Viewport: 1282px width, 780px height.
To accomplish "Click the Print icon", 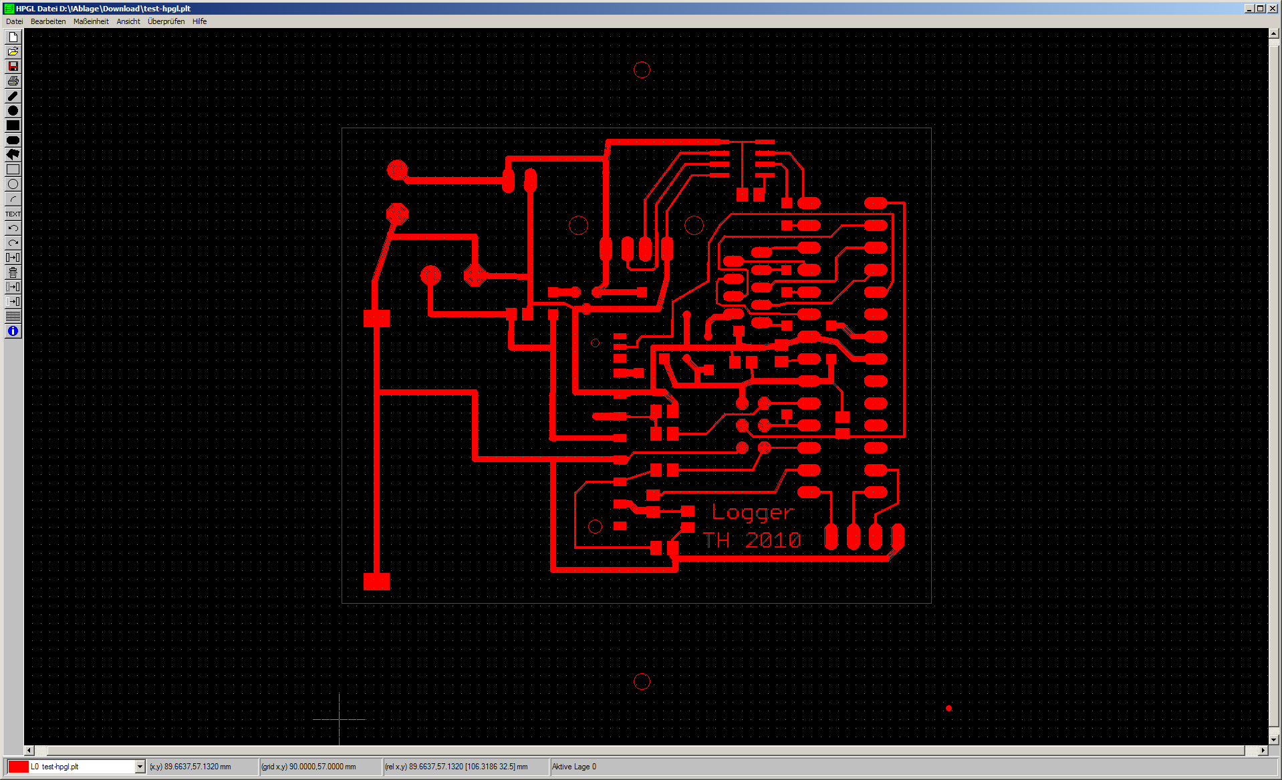I will (x=13, y=81).
